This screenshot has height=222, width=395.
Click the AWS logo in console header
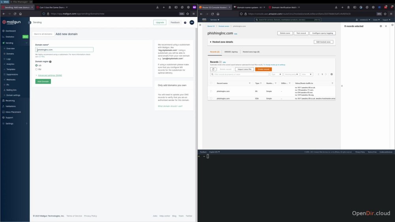[204, 20]
